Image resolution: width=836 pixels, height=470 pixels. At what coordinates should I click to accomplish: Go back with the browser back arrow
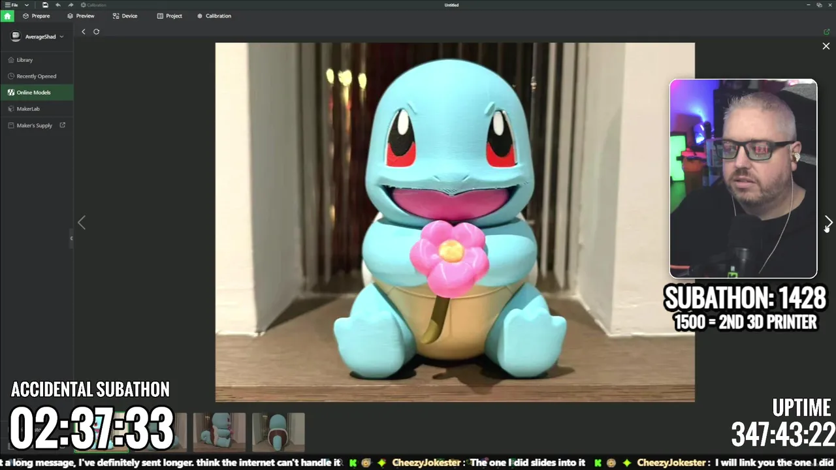click(x=83, y=31)
